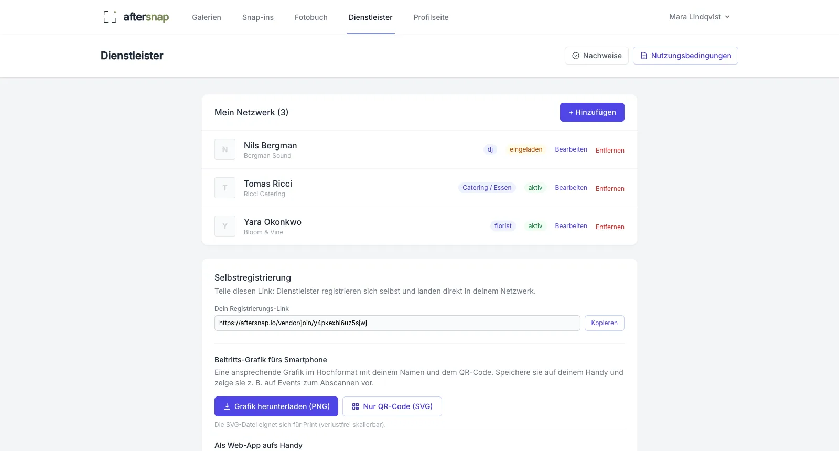839x451 pixels.
Task: Click the QR-code icon on the SVG button
Action: tap(356, 406)
